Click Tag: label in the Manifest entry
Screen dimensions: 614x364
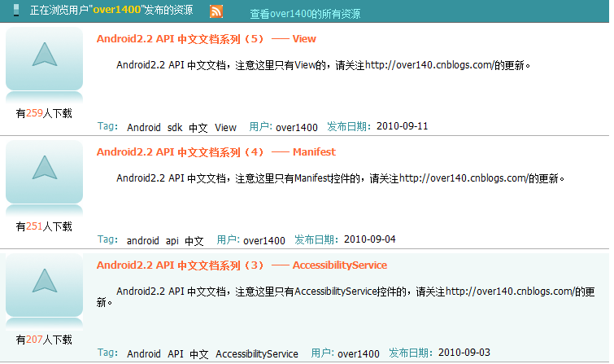click(x=107, y=239)
